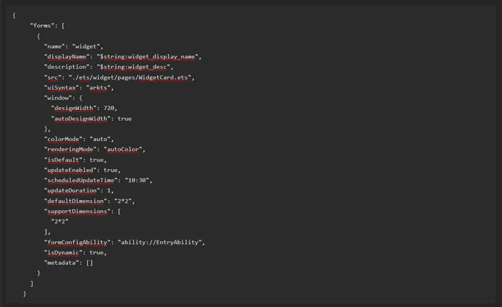The width and height of the screenshot is (502, 307).
Task: Click the "defaultDimension" key
Action: 75,201
